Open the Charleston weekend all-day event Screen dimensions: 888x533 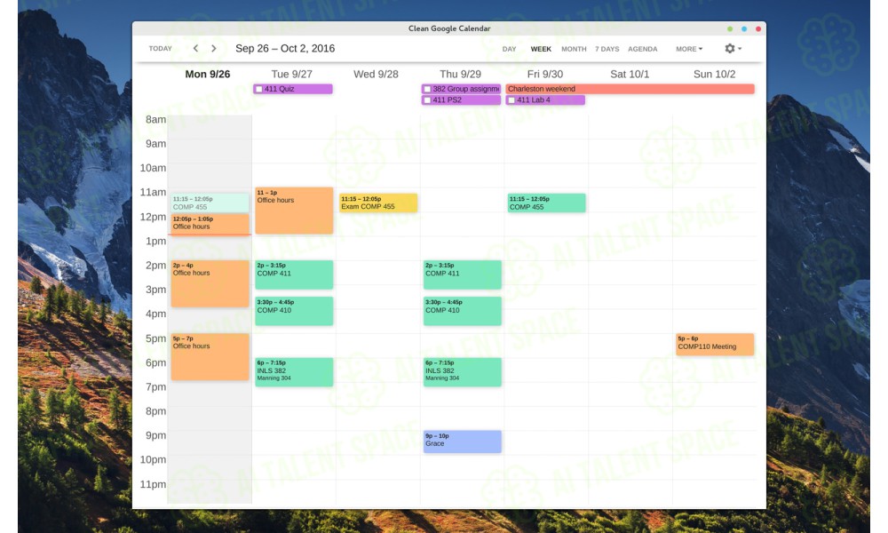tap(630, 89)
